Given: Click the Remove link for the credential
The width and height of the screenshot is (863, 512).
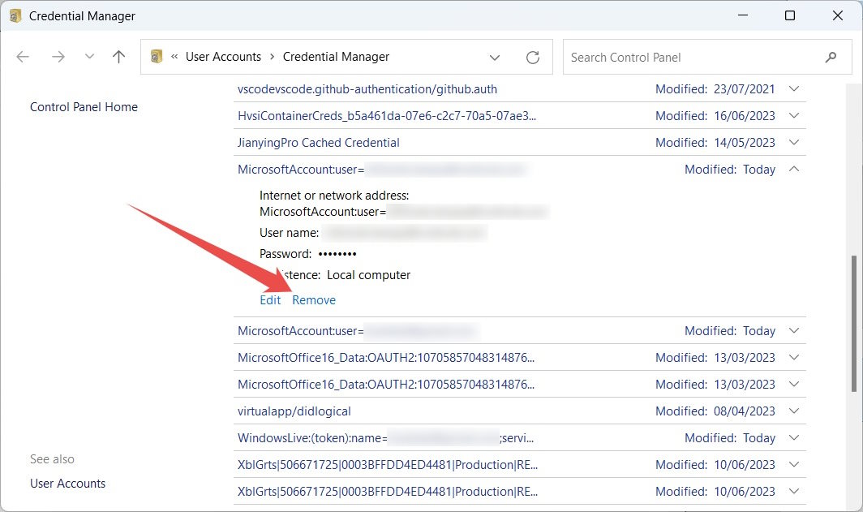Looking at the screenshot, I should (x=314, y=299).
